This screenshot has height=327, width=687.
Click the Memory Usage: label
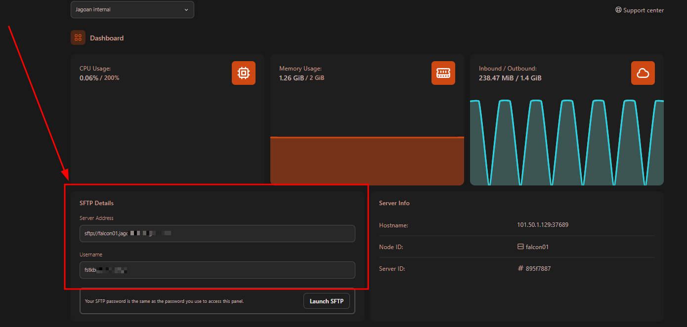click(x=301, y=69)
